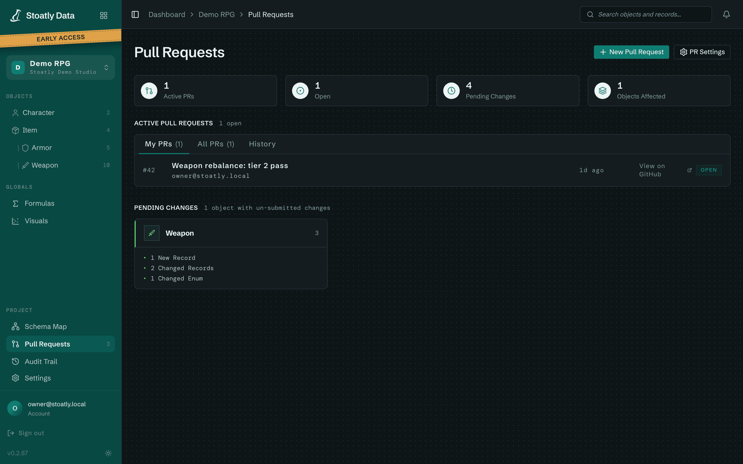Open the apps grid icon beside Stoatly Data
The width and height of the screenshot is (743, 464).
104,15
